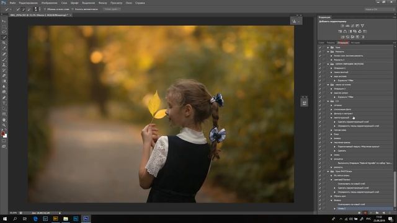Select the Clone Stamp tool
Screen dimensions: 397x223
tap(4, 65)
